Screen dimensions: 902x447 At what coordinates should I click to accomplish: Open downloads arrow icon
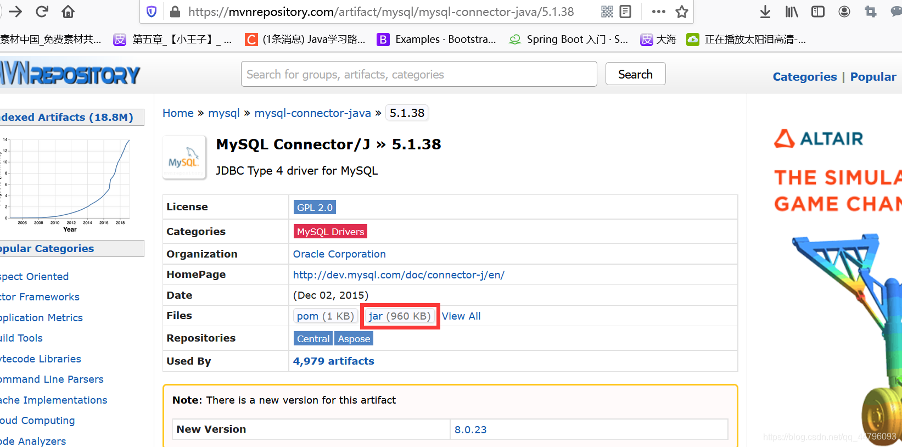(765, 12)
